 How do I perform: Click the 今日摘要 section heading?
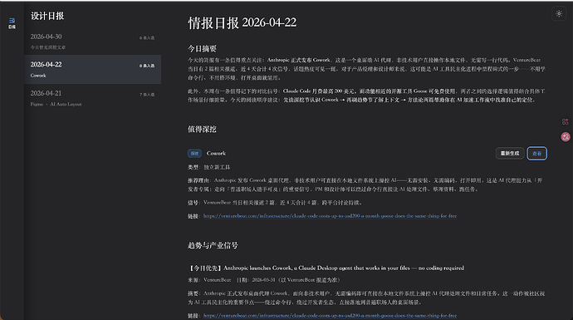[202, 48]
